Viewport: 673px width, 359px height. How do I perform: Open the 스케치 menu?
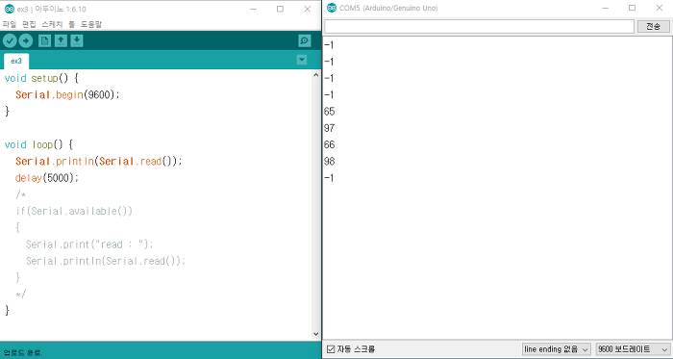click(x=52, y=24)
